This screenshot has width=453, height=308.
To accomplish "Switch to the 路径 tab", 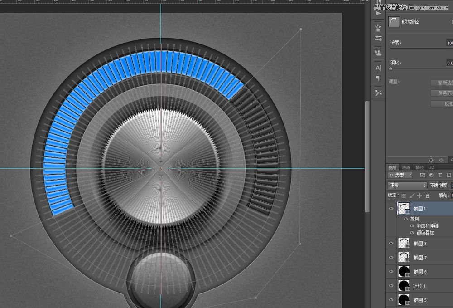I will 419,167.
